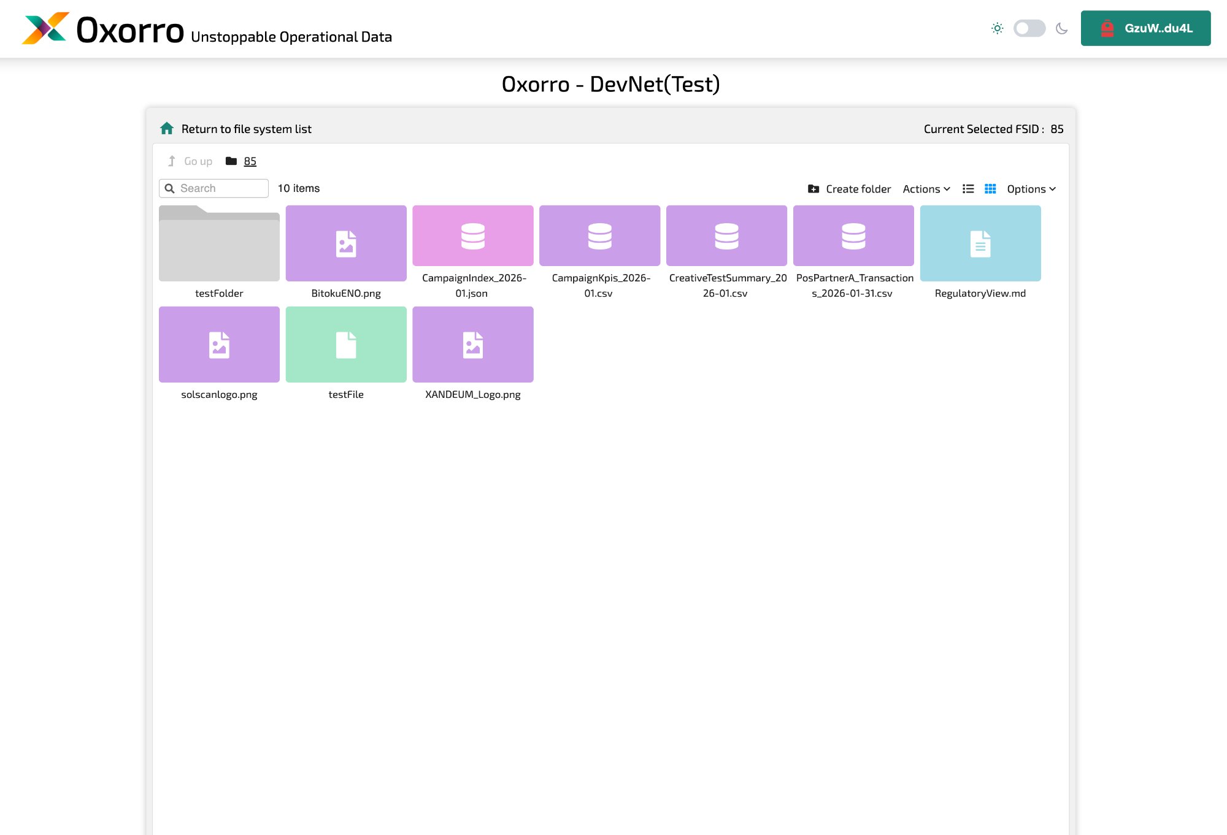Click the home icon beside Return to file system list

click(x=166, y=128)
